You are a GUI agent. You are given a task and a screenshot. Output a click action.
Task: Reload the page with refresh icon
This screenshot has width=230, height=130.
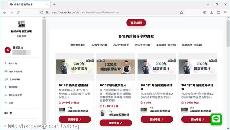pyautogui.click(x=18, y=13)
